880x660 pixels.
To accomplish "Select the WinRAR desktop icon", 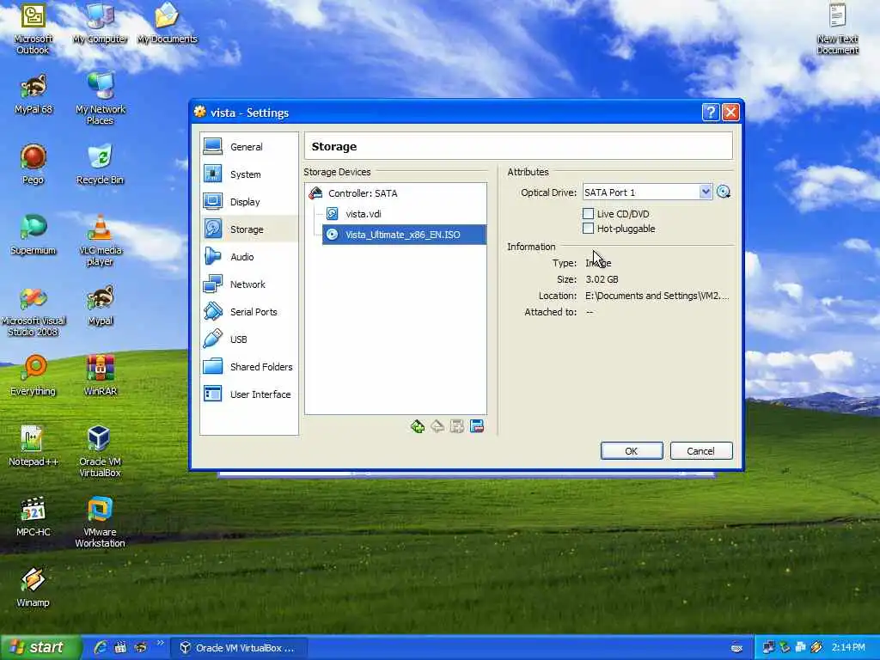I will 100,376.
